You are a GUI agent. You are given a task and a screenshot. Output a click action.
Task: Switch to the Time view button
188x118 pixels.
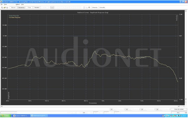[x=29, y=8]
